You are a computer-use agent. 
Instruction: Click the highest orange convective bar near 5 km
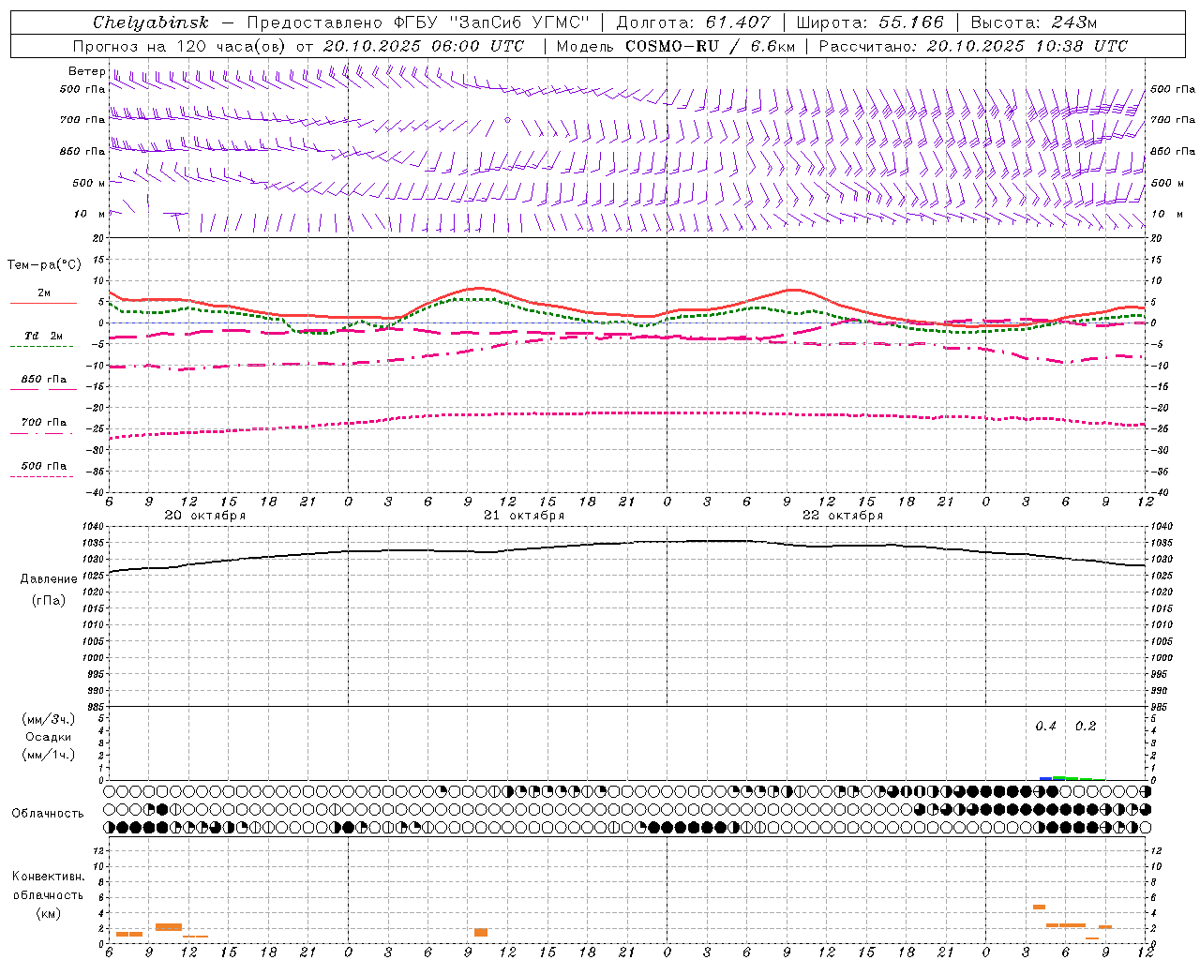click(x=1039, y=907)
